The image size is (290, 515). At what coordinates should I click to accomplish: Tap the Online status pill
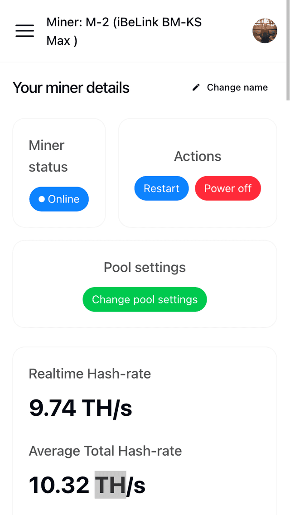59,199
